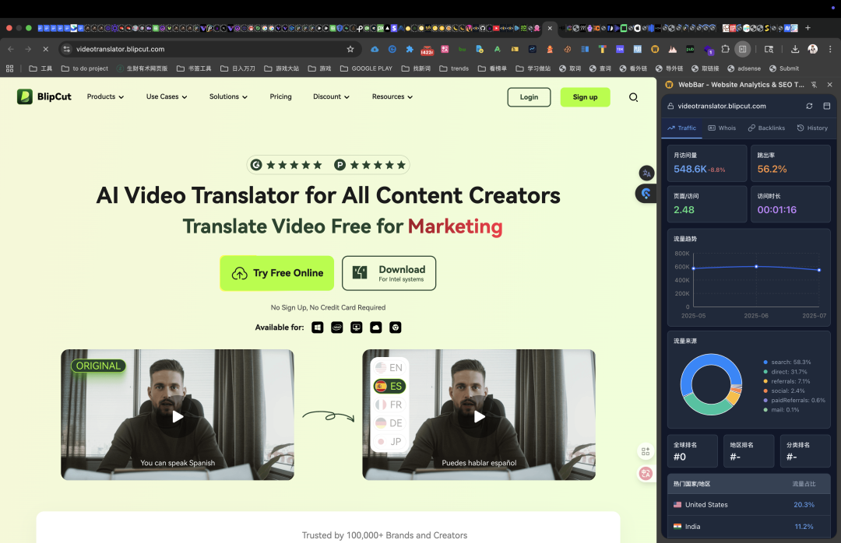Click the Sign up button
Viewport: 841px width, 543px height.
(585, 97)
